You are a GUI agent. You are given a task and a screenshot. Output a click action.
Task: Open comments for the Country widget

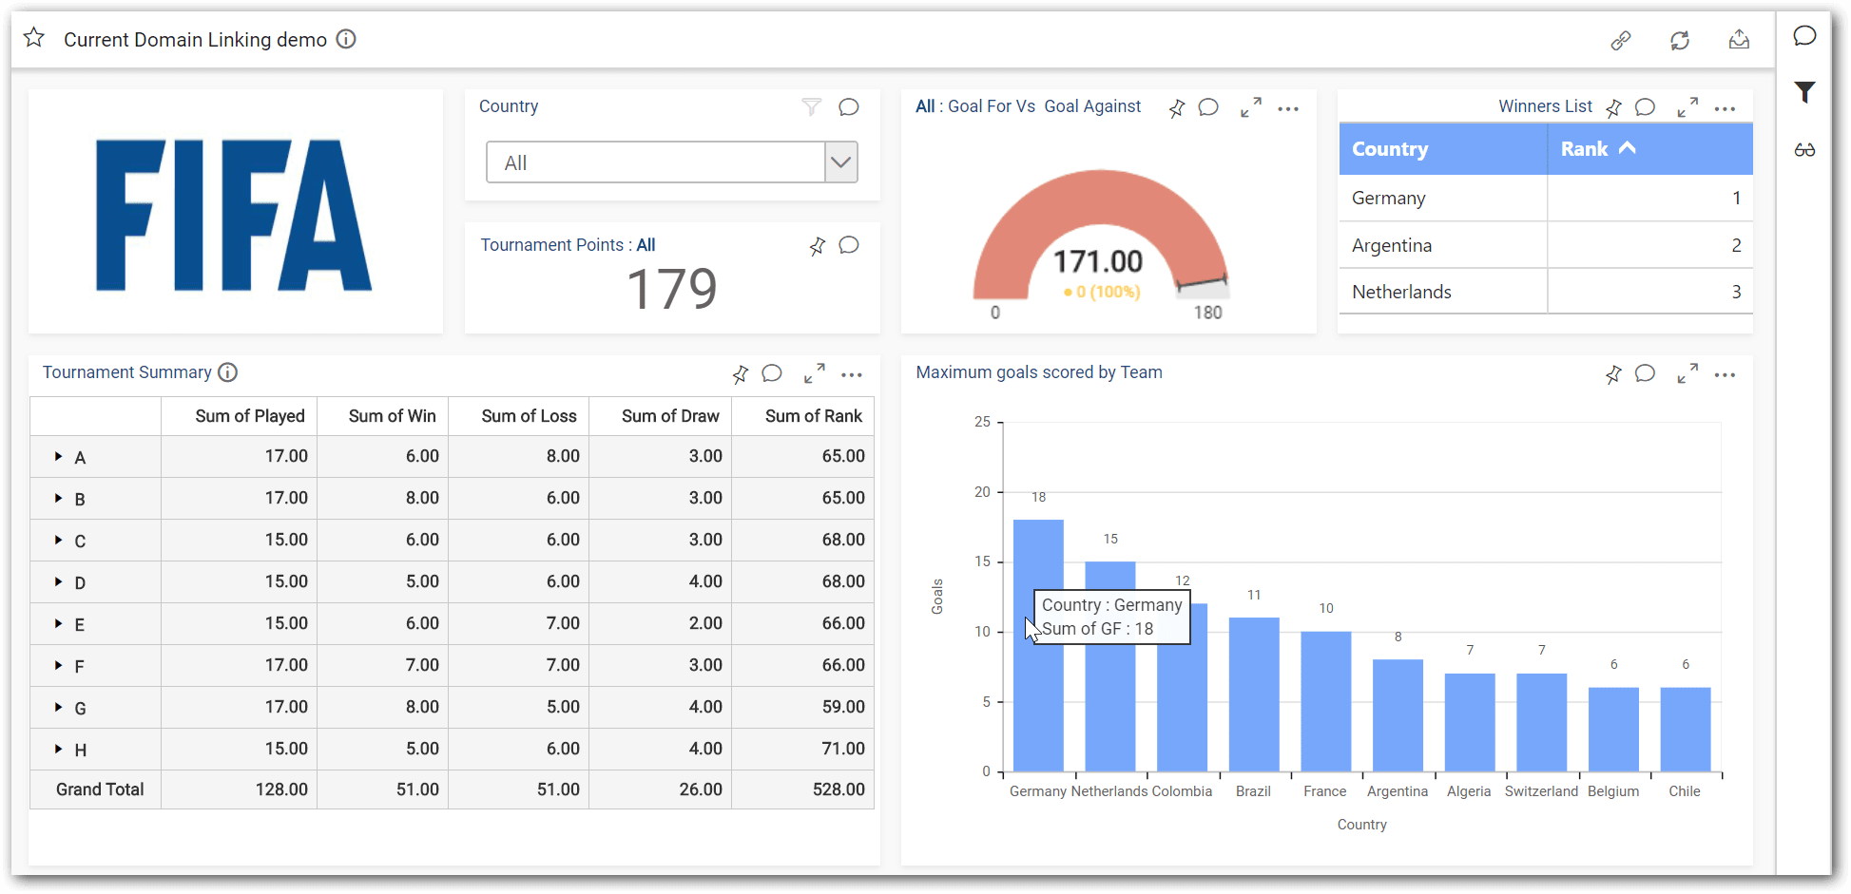point(849,107)
